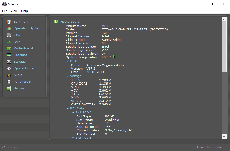Image resolution: width=230 pixels, height=151 pixels.
Task: Click the Storage hard drive icon
Action: pos(9,62)
